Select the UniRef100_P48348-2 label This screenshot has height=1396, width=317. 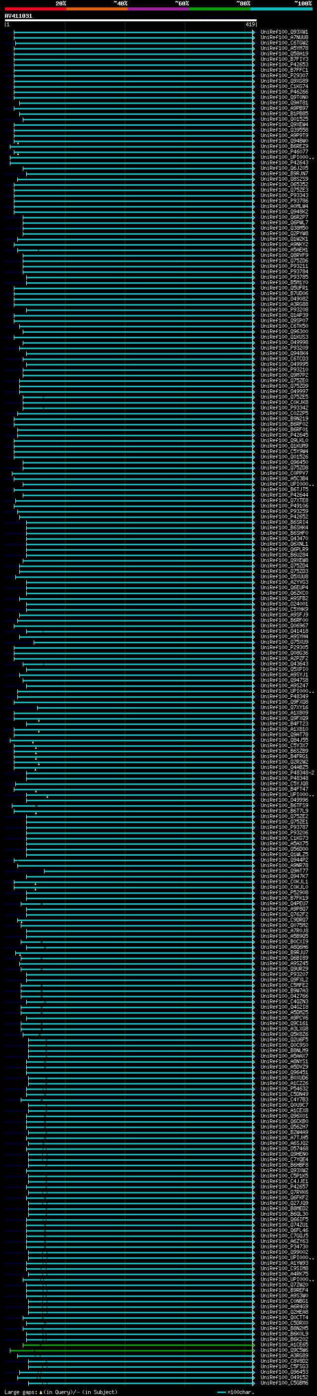(x=287, y=773)
